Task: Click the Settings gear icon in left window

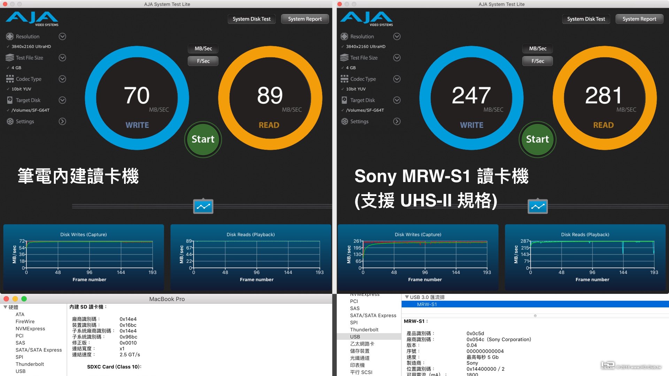Action: pos(10,122)
